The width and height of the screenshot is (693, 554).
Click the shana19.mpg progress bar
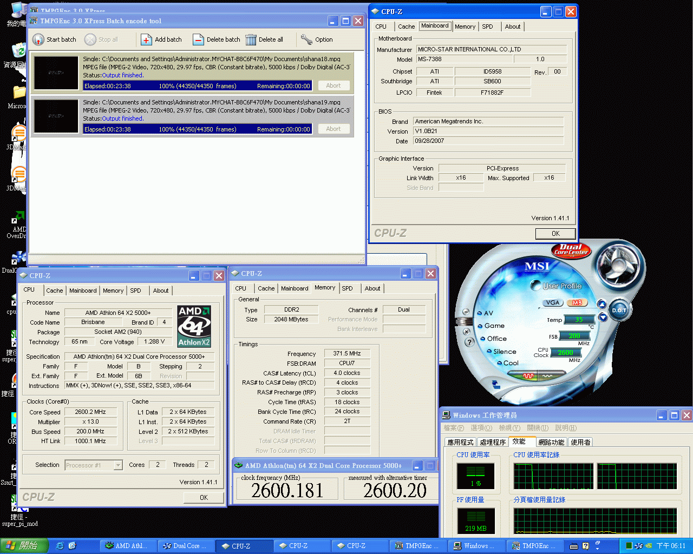tap(198, 129)
